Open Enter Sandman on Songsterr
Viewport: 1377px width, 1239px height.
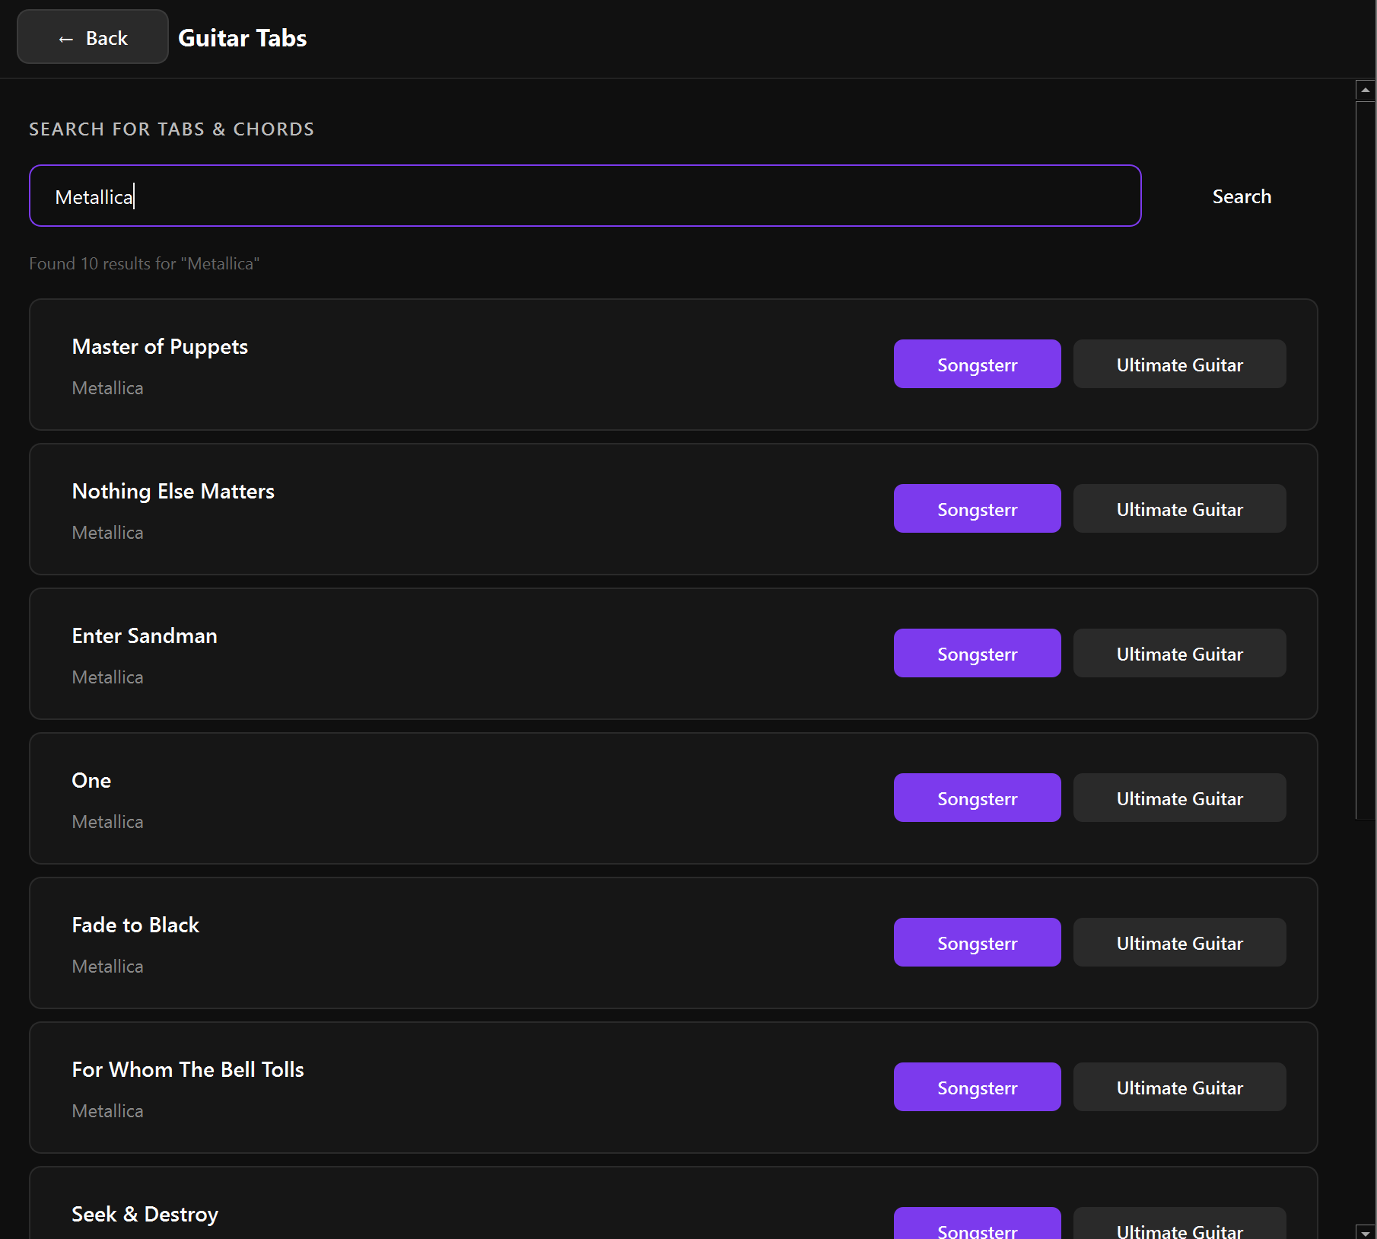click(977, 654)
